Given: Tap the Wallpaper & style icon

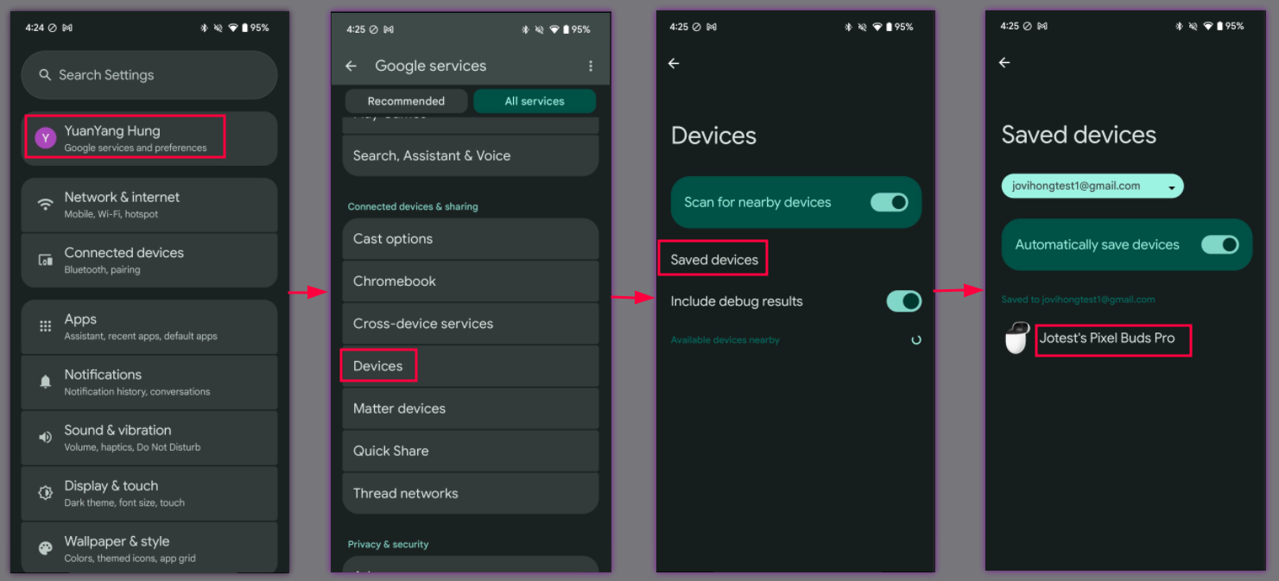Looking at the screenshot, I should [x=45, y=547].
